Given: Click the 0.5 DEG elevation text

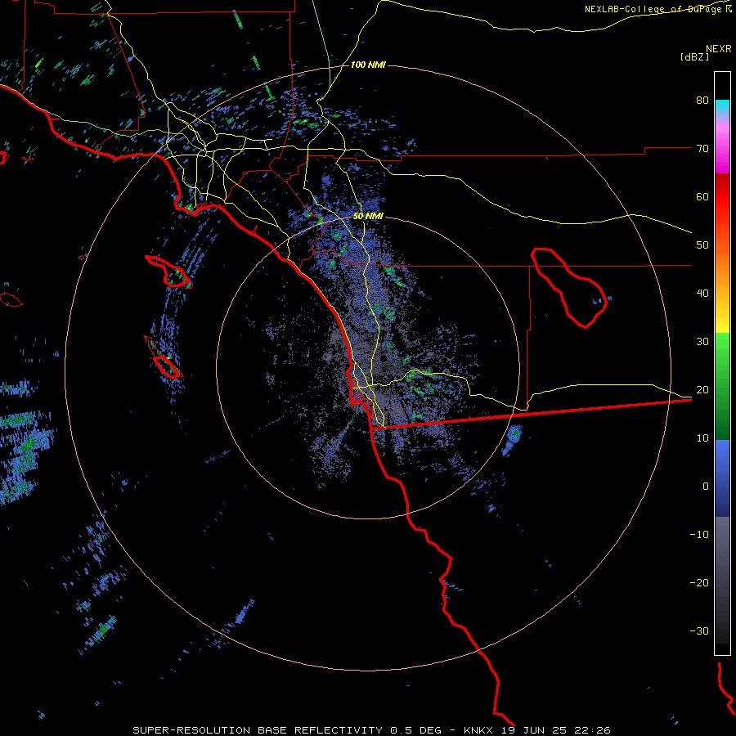Looking at the screenshot, I should tap(416, 730).
